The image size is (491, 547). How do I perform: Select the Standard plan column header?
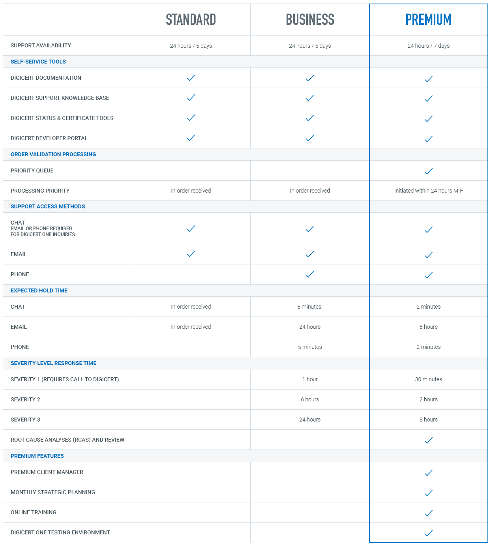click(191, 20)
